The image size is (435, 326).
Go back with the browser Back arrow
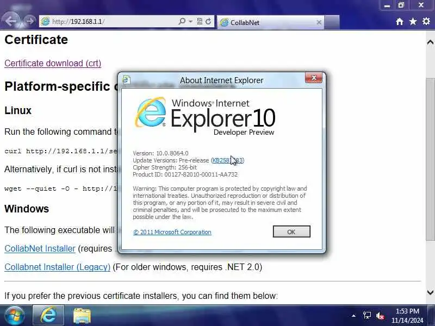point(11,20)
